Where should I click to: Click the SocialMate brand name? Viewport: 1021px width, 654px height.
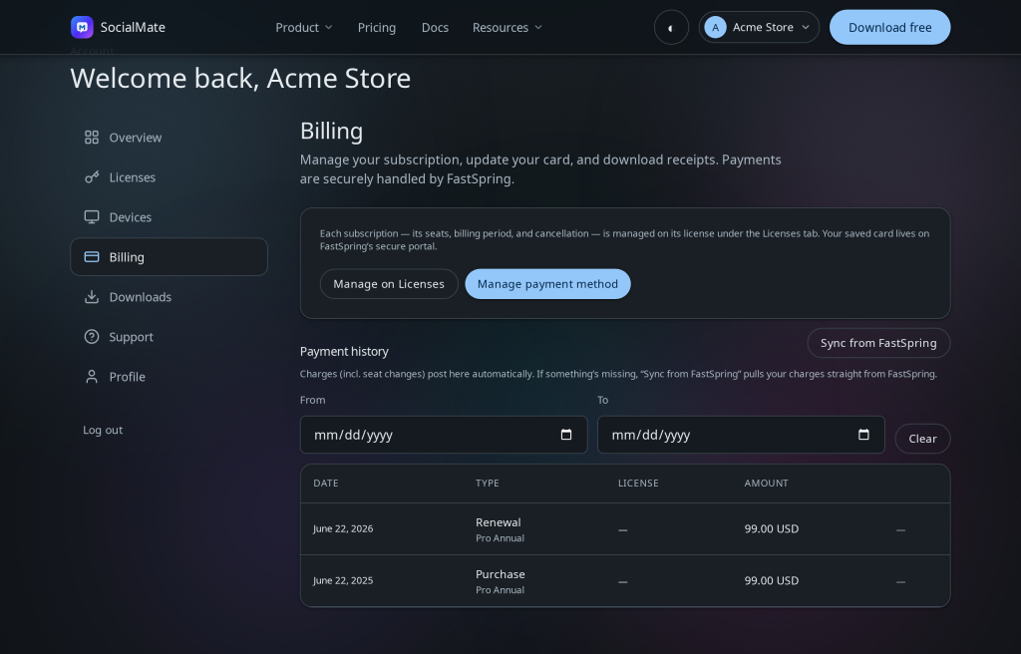[x=133, y=27]
